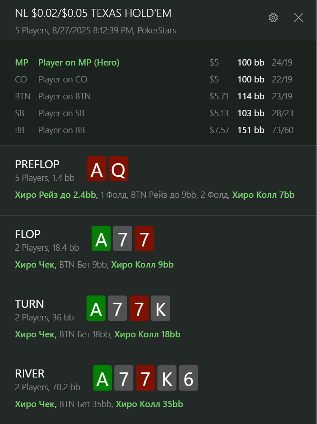Click the RIVER section heading
317x424 pixels.
(x=30, y=373)
